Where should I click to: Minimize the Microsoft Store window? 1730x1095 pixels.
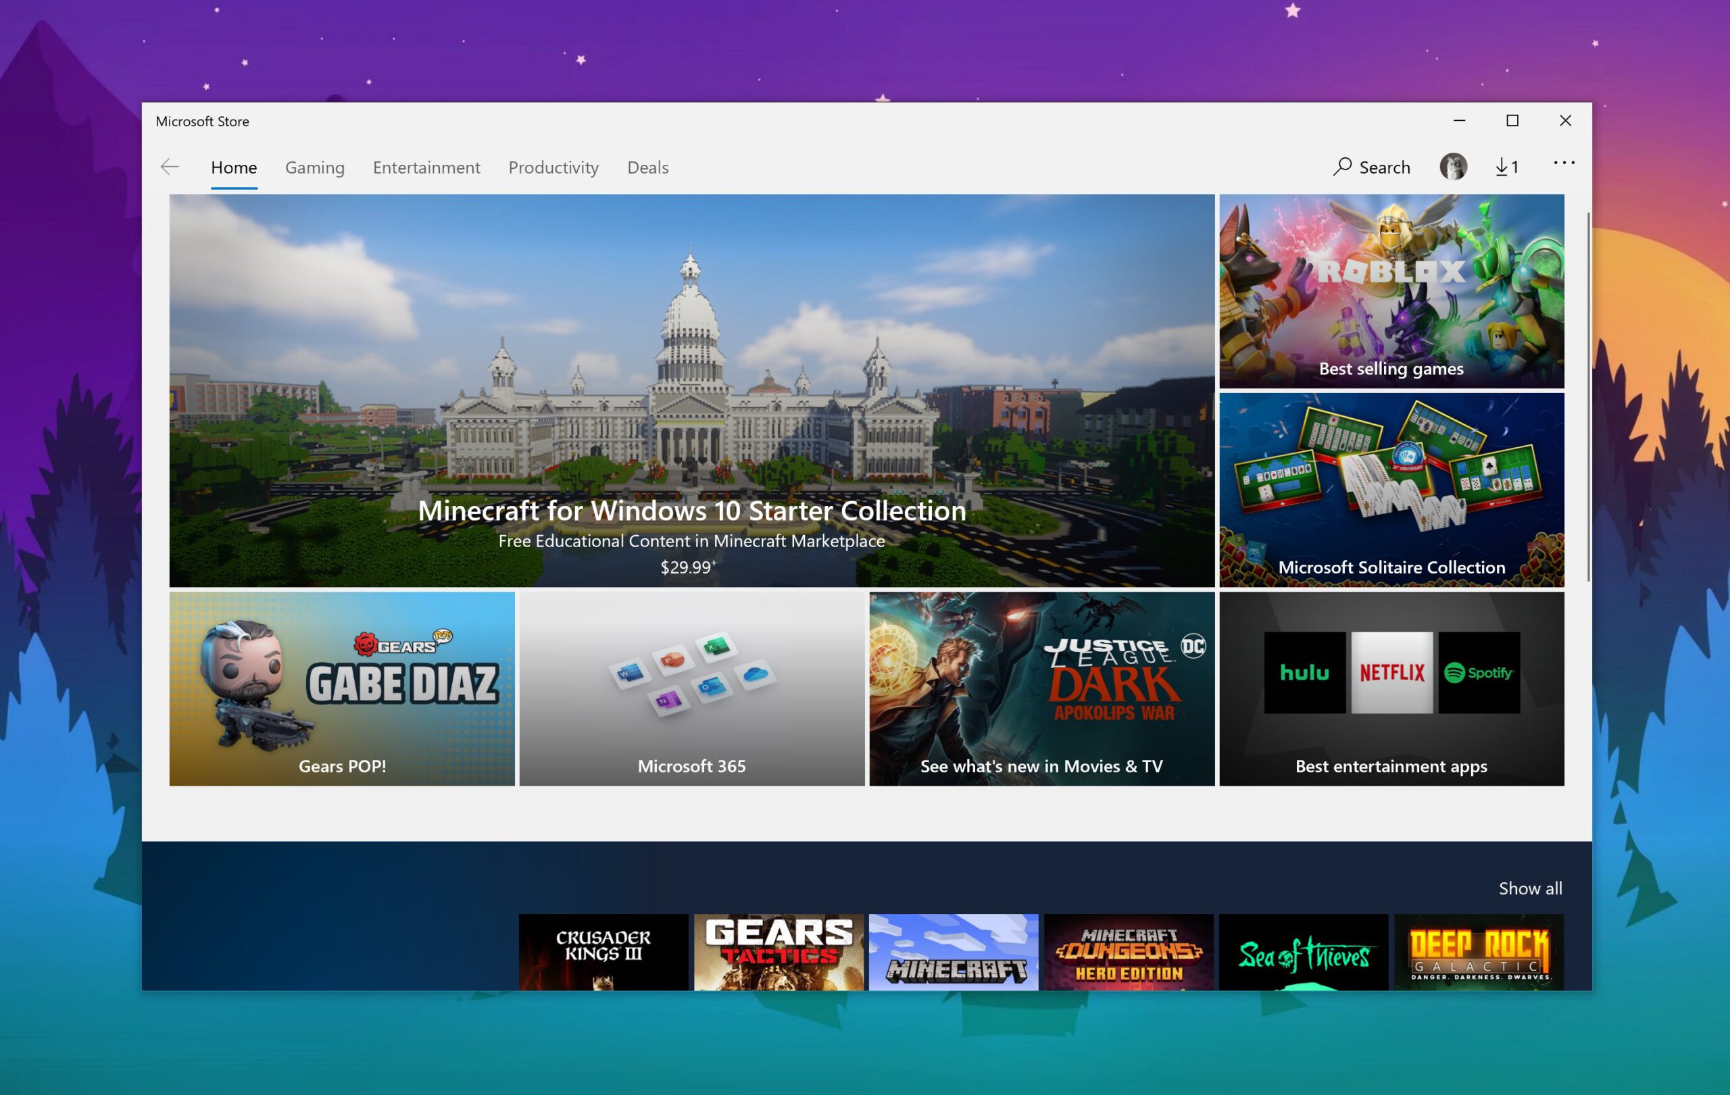(1459, 121)
